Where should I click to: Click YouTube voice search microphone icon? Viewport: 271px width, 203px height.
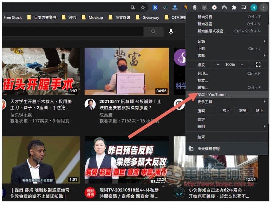coord(171,32)
